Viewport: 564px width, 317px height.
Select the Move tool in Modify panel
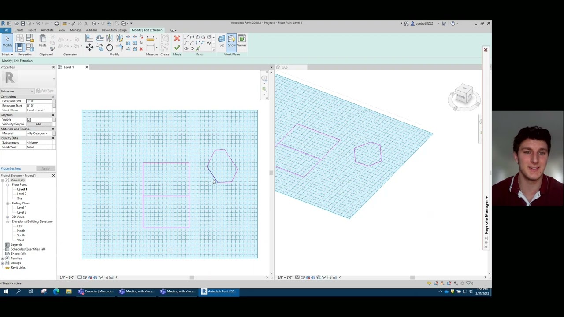click(89, 47)
